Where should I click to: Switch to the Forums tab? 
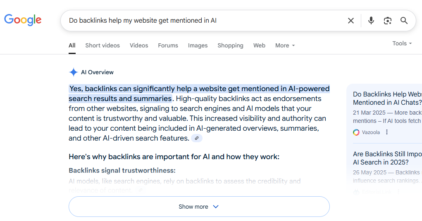(168, 45)
